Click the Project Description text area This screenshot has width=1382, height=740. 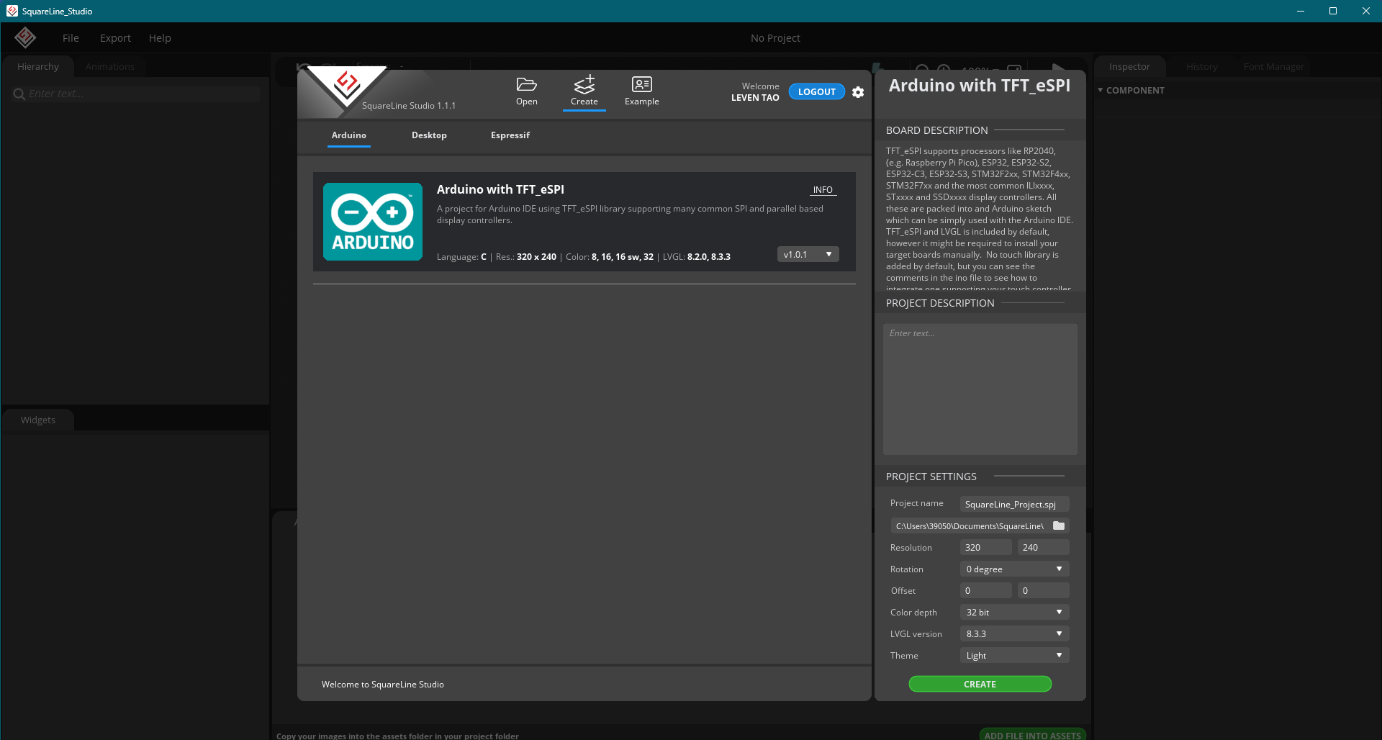pos(980,389)
